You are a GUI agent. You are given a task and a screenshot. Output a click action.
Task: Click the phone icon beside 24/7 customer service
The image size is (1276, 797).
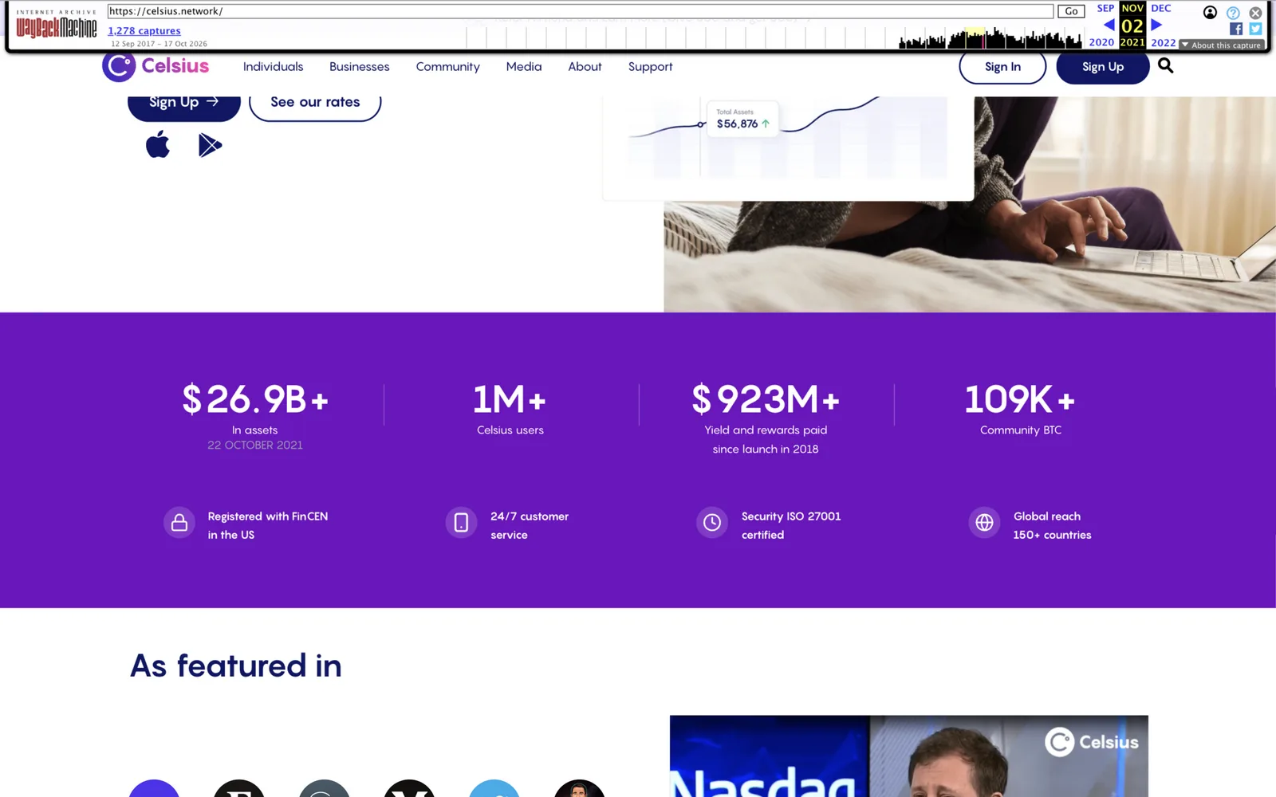(461, 523)
